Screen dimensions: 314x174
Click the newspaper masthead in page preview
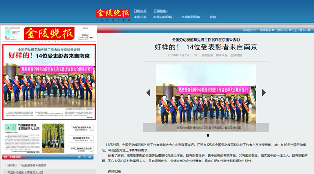pos(49,33)
